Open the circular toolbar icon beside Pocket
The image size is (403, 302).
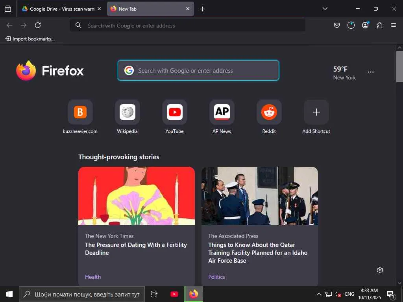point(351,25)
